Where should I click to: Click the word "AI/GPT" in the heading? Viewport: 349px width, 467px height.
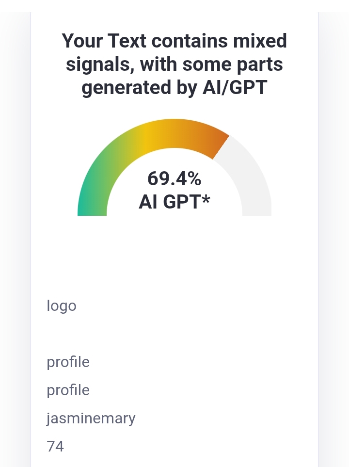pos(235,88)
